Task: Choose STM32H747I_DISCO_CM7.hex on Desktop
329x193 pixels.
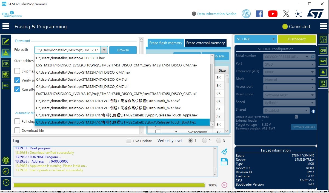Action: pyautogui.click(x=122, y=72)
